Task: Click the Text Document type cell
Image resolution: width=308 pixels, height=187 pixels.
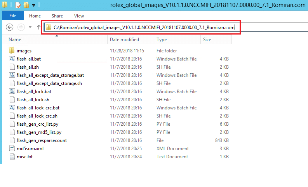Action: pos(172,157)
